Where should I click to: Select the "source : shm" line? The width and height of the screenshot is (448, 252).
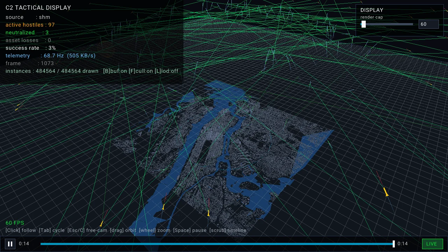click(28, 17)
